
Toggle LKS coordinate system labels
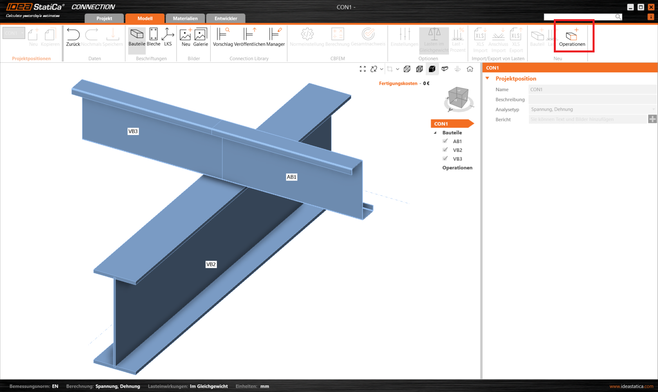coord(168,38)
